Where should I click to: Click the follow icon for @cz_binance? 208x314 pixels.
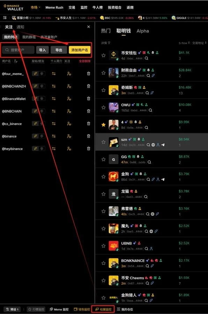point(69,124)
